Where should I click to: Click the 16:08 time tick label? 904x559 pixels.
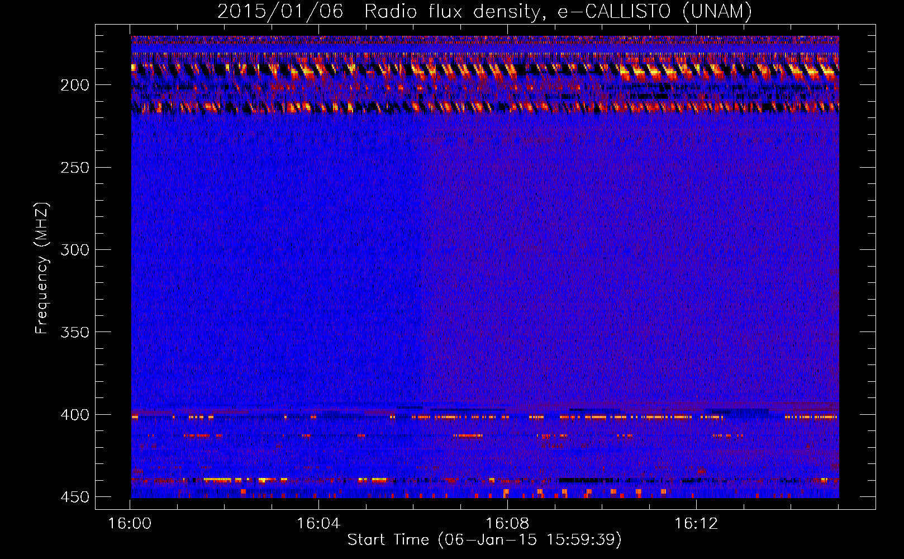click(x=507, y=523)
